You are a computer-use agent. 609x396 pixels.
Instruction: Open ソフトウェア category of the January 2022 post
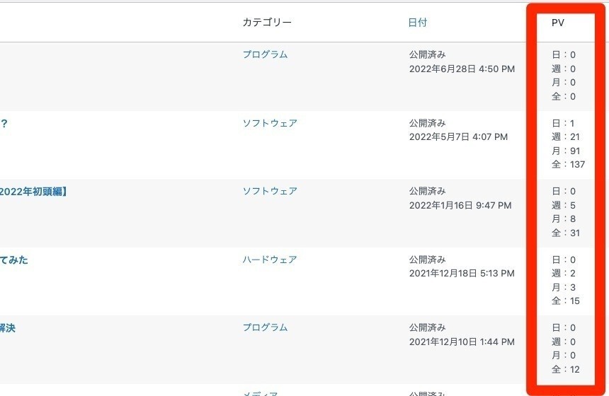pyautogui.click(x=270, y=191)
